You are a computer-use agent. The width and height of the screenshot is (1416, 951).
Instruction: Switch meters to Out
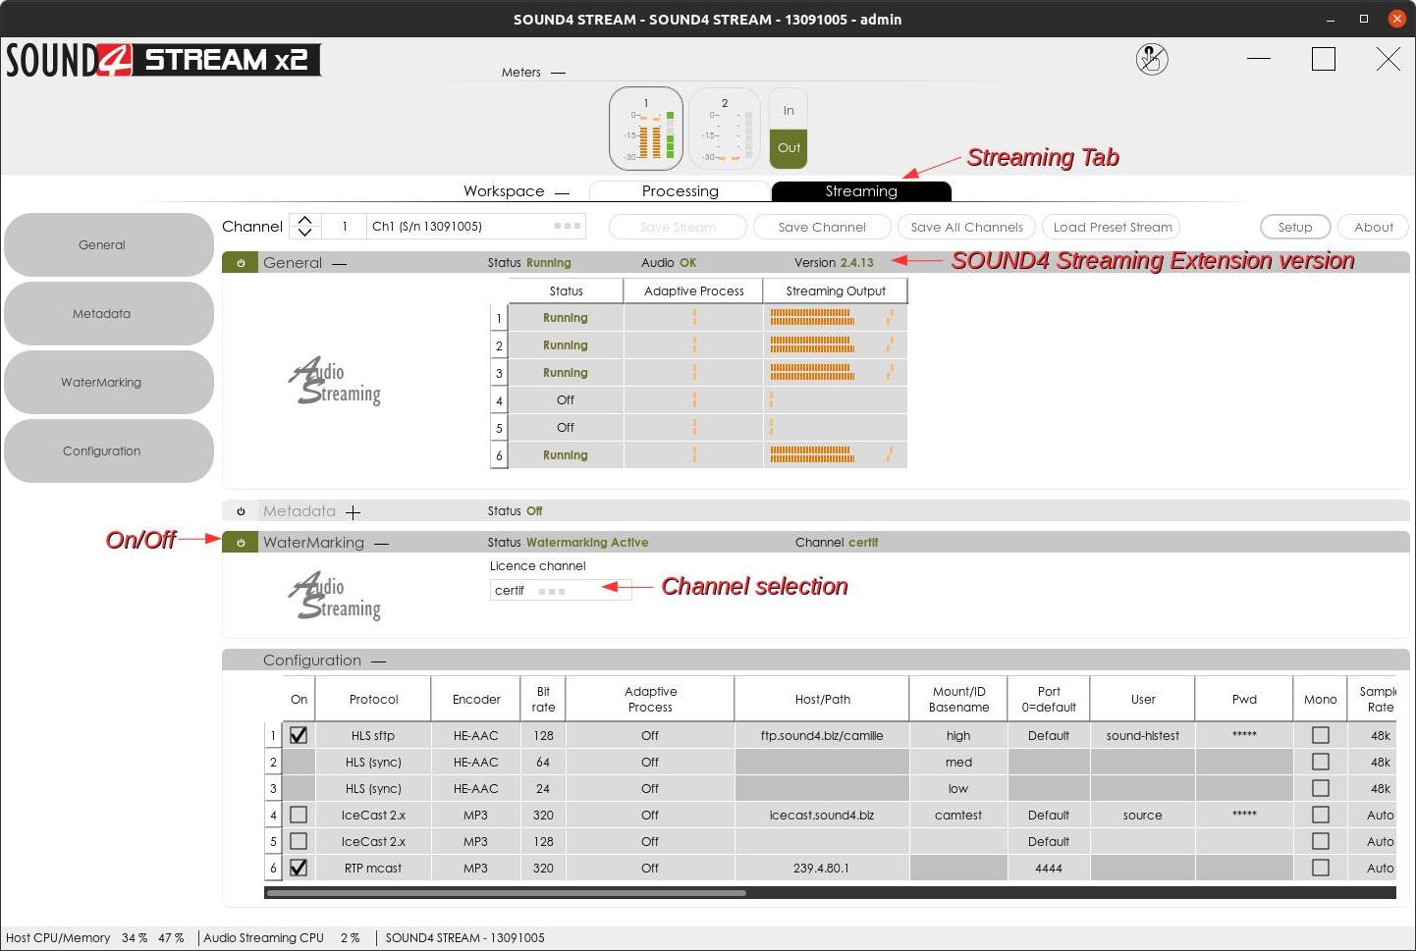789,148
